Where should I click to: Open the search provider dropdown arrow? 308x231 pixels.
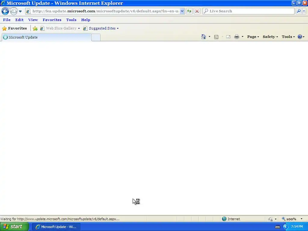click(x=304, y=11)
